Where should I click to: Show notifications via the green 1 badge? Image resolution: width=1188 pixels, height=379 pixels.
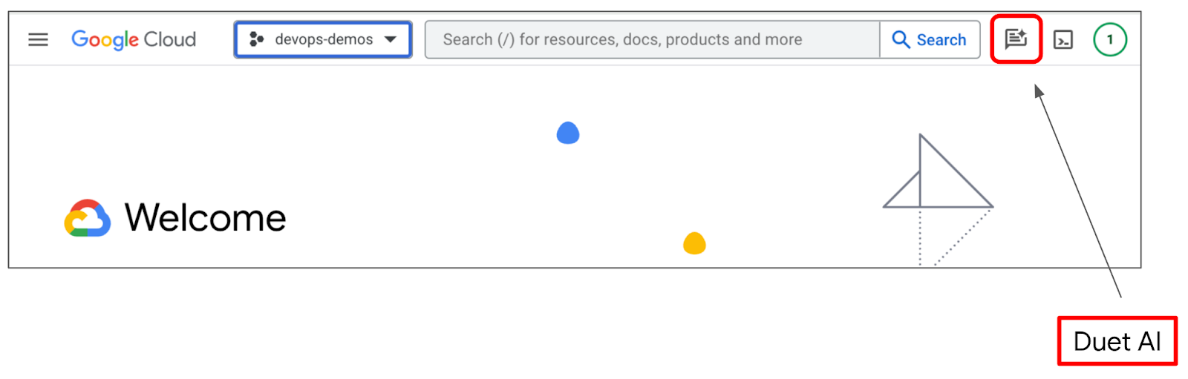coord(1110,40)
